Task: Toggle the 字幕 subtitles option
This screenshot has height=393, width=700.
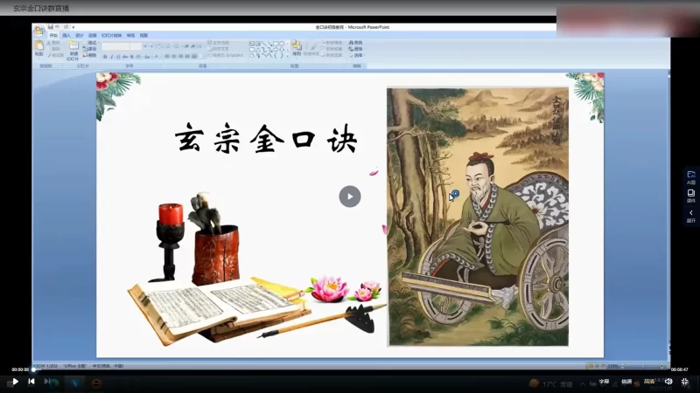Action: point(604,382)
